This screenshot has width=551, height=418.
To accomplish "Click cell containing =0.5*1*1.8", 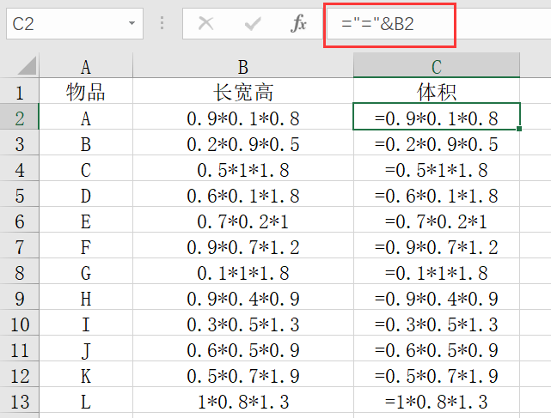I will (437, 168).
